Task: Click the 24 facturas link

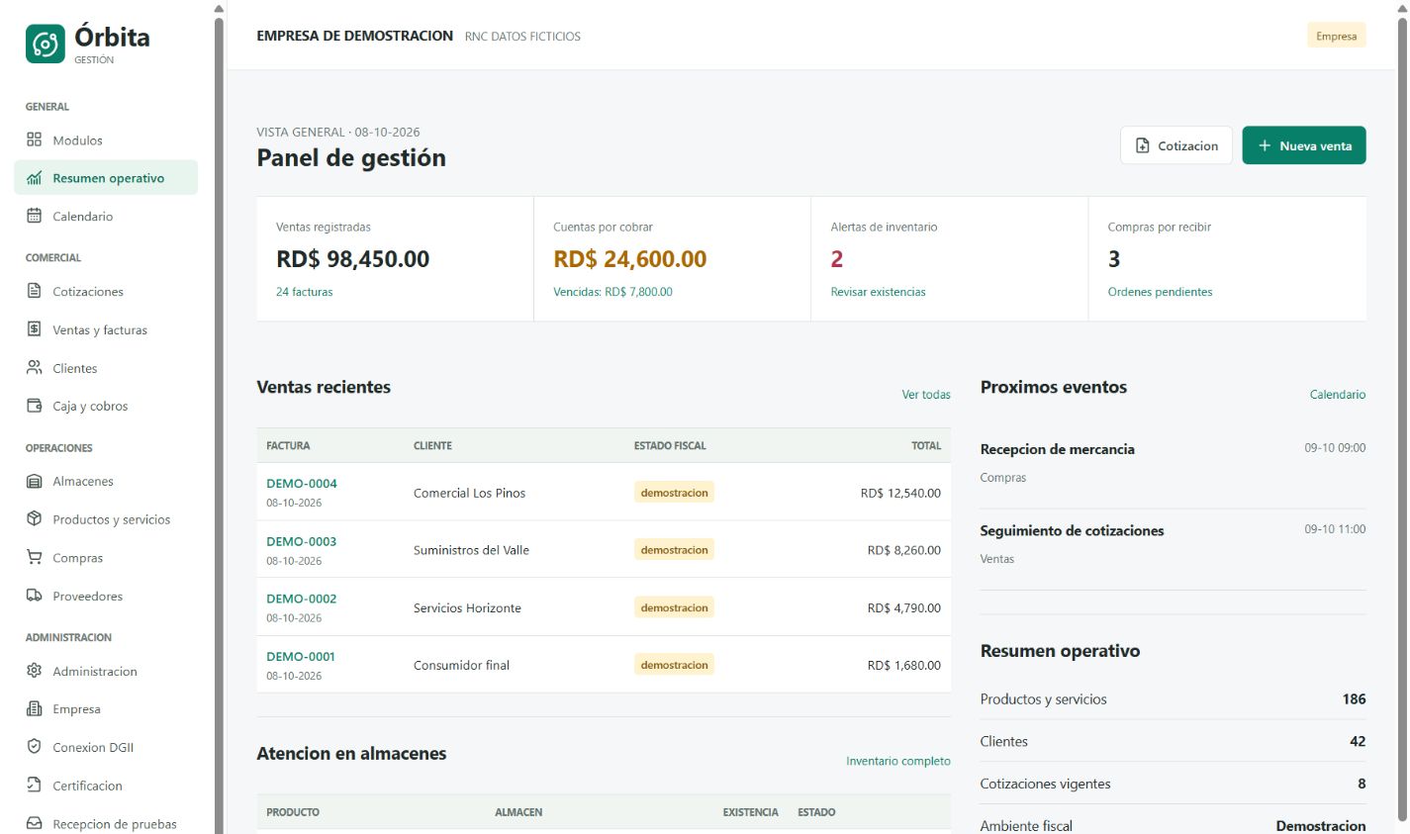Action: (x=305, y=292)
